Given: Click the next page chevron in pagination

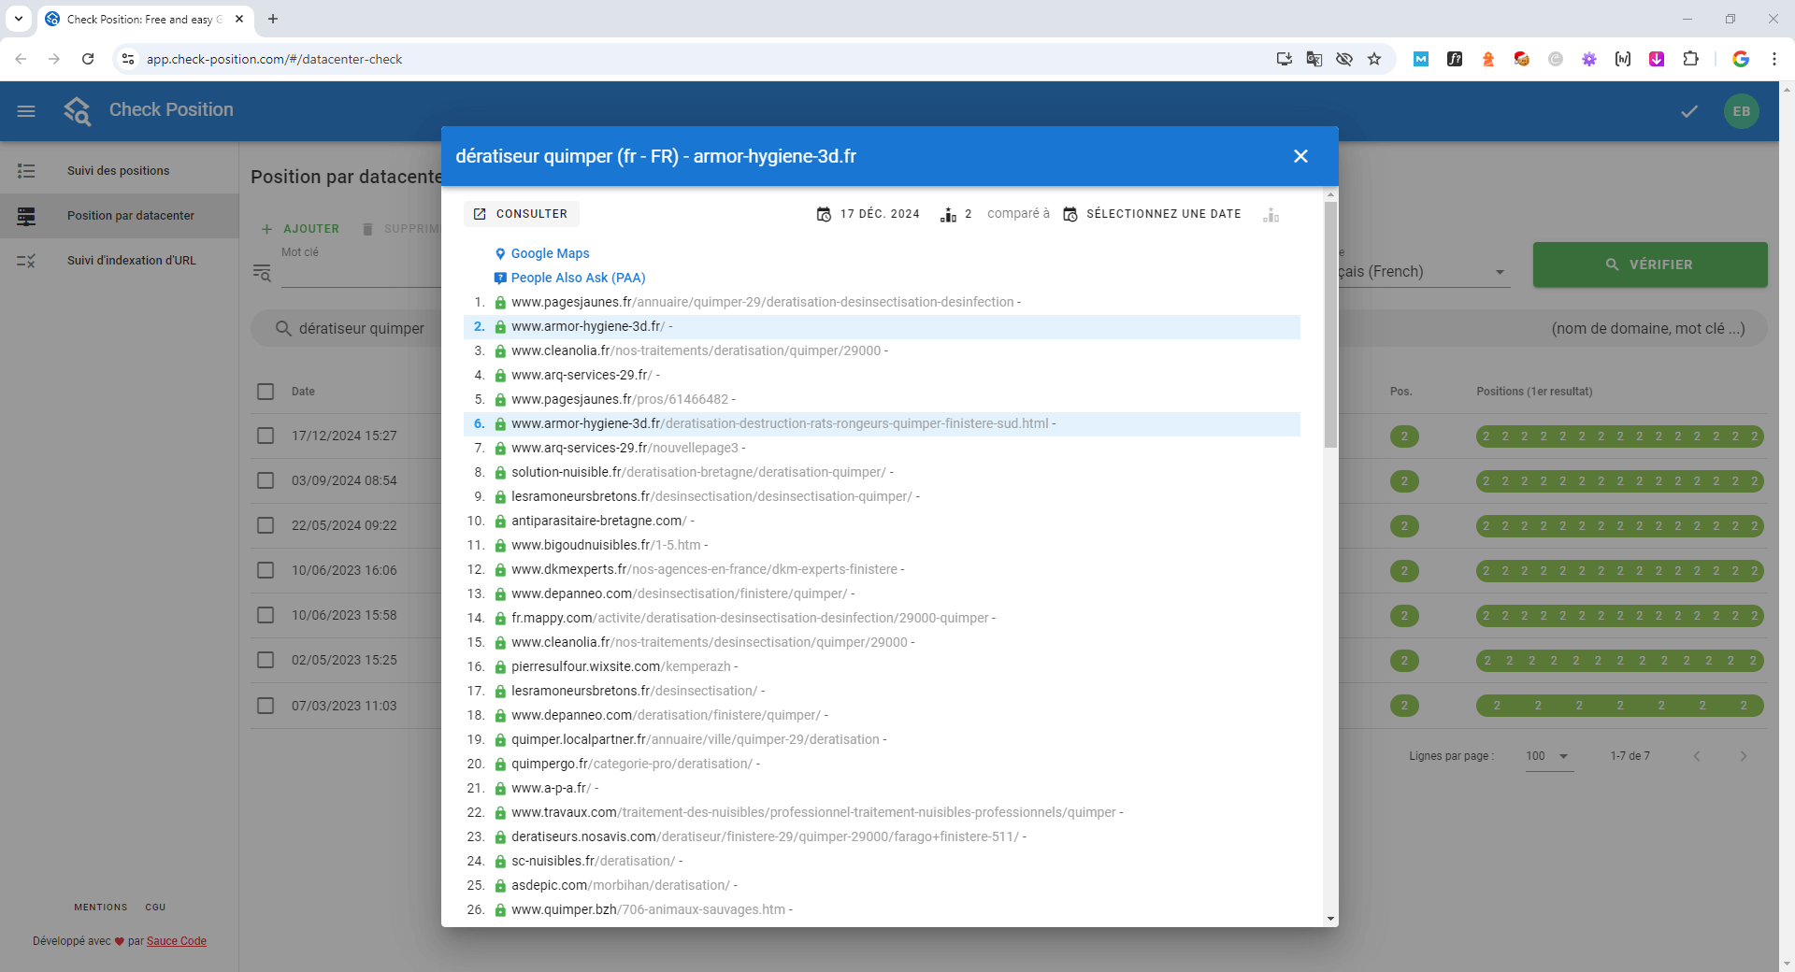Looking at the screenshot, I should 1743,756.
